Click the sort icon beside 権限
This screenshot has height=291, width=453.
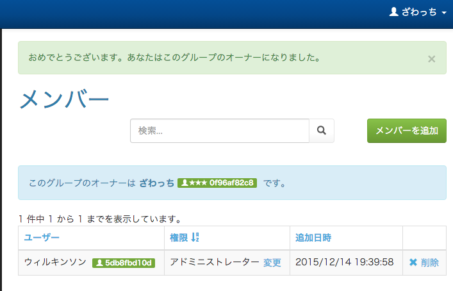[x=195, y=238]
